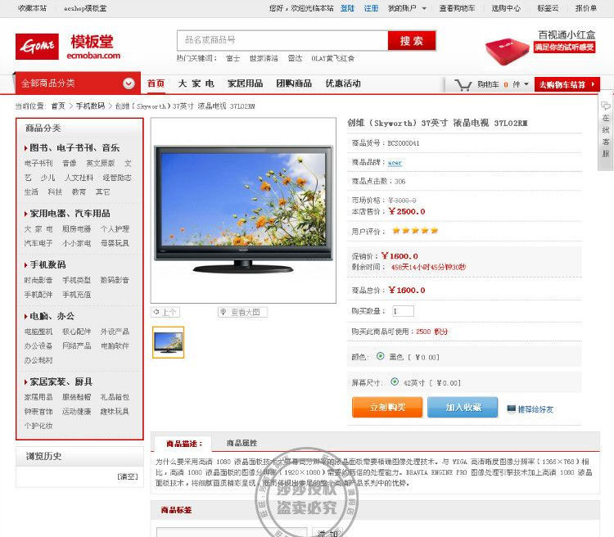This screenshot has height=537, width=614.
Task: Go to 首页 nav tab
Action: click(156, 83)
